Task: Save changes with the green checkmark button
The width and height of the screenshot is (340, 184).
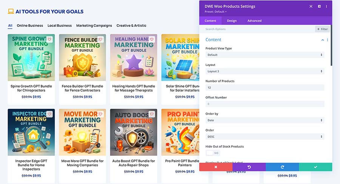Action: pyautogui.click(x=315, y=167)
